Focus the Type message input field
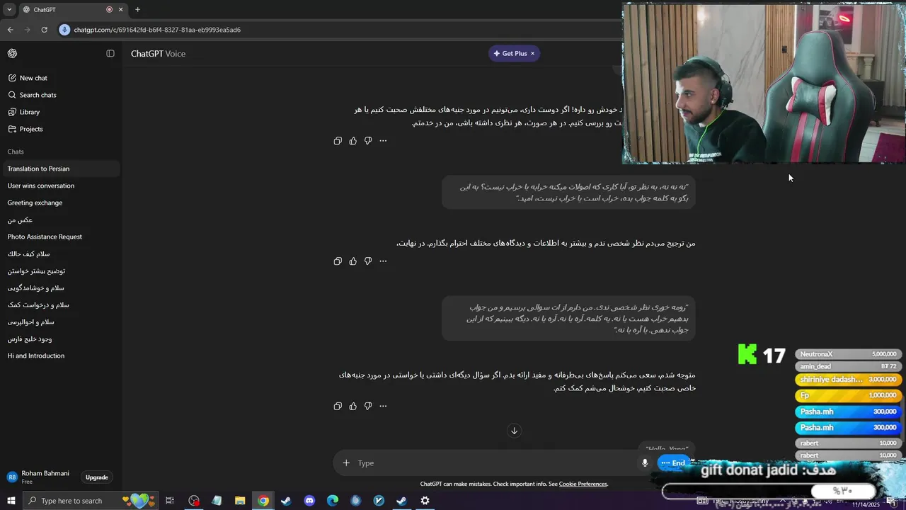The width and height of the screenshot is (906, 510). (x=495, y=463)
